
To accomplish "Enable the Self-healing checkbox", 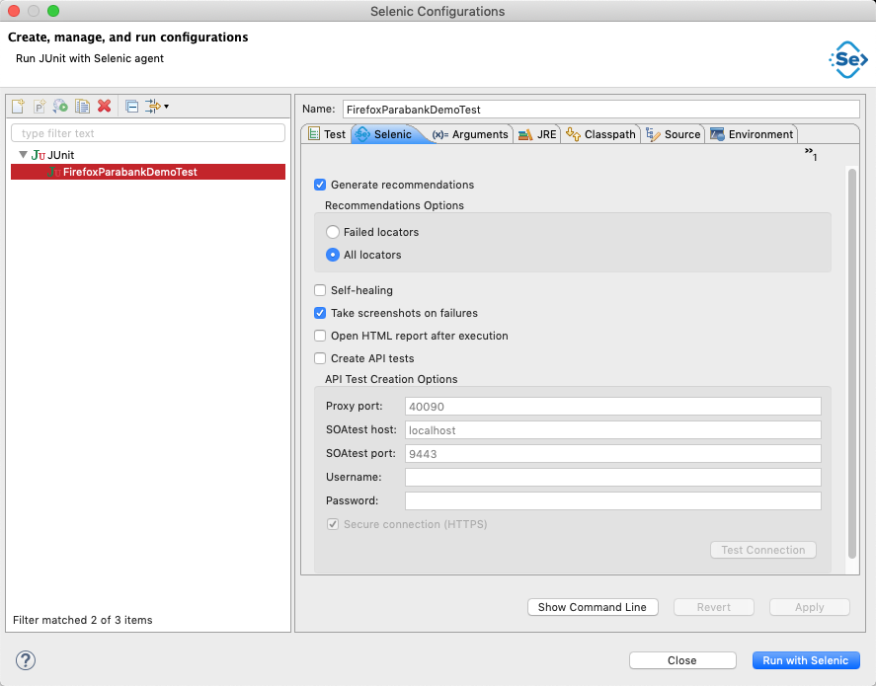I will point(320,290).
